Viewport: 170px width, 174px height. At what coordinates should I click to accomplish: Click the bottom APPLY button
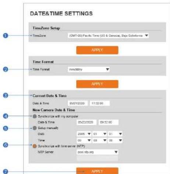point(97,171)
